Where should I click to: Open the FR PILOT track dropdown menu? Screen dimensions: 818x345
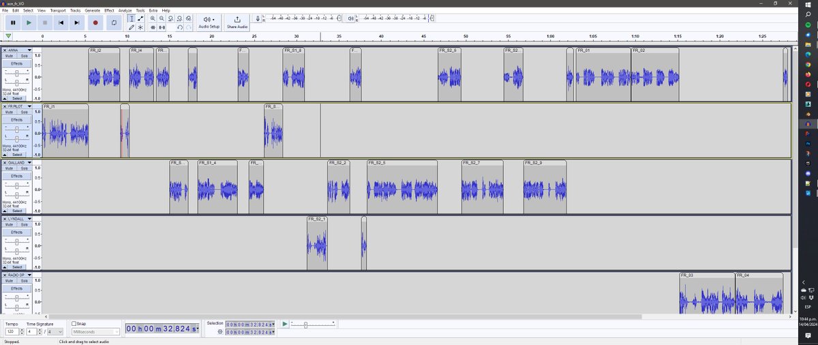click(29, 106)
